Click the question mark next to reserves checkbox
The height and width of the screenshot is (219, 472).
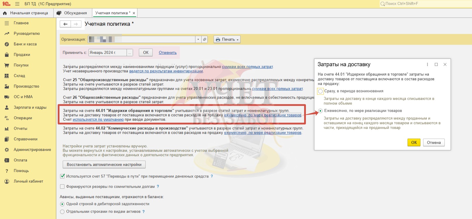tap(158, 186)
